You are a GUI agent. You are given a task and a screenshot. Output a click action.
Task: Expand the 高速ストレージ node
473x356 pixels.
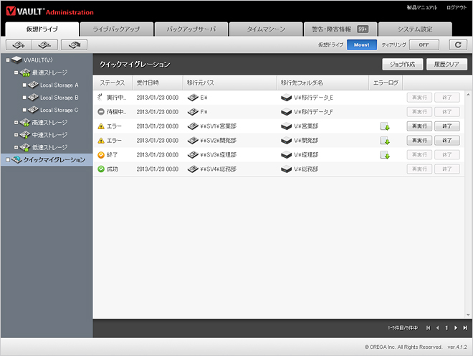click(16, 123)
